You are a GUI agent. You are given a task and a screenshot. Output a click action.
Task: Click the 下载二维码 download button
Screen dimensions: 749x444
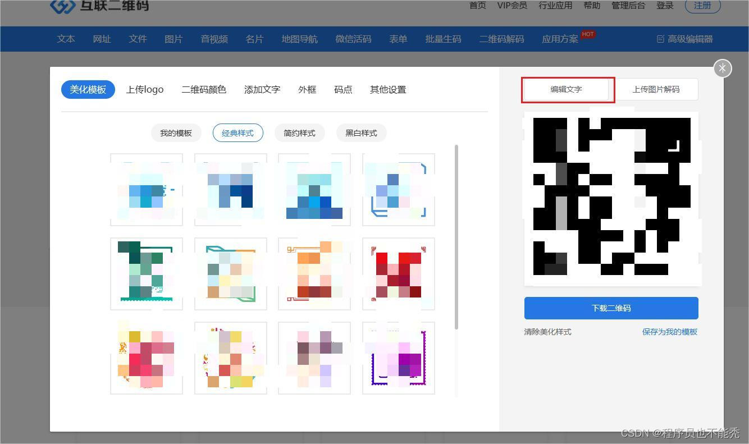tap(611, 308)
